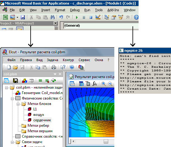
Task: Select Справочник свойств tree item
Action: [x=42, y=136]
